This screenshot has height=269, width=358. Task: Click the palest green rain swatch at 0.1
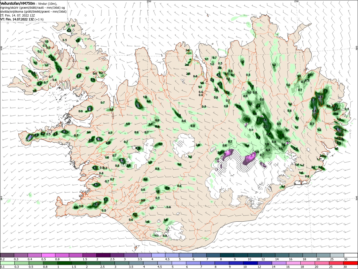7,263
